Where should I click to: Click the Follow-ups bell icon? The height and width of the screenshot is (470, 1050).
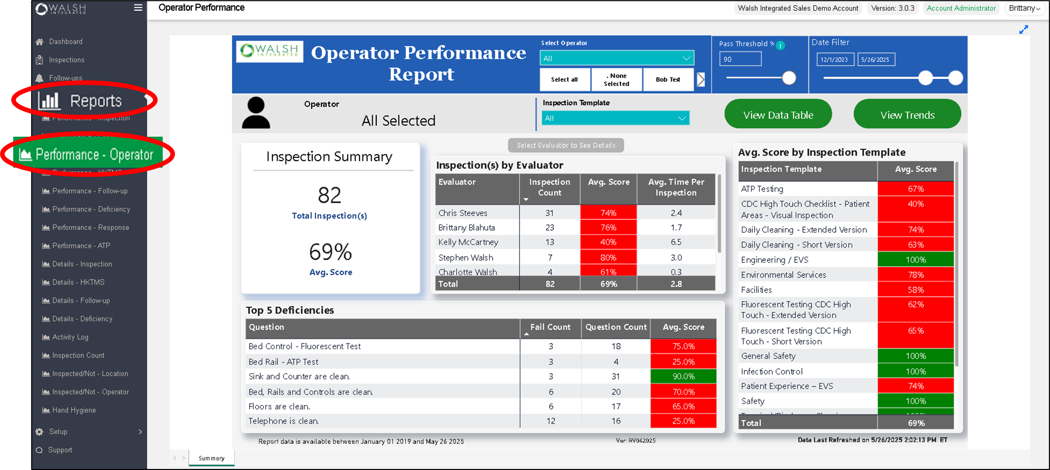(40, 78)
